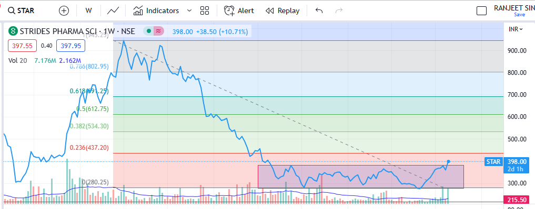Viewport: 535px width, 209px height.
Task: Select the 0.382(534.30) Fibonacci level label
Action: pyautogui.click(x=89, y=126)
